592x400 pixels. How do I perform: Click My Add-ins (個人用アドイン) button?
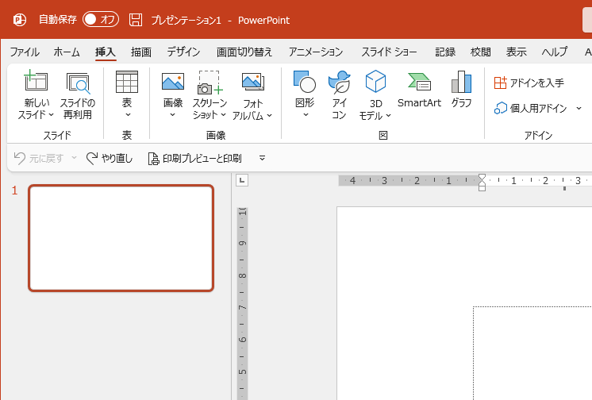pyautogui.click(x=531, y=109)
